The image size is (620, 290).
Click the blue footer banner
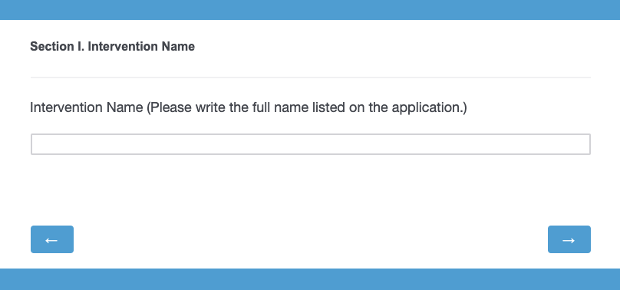click(x=310, y=279)
